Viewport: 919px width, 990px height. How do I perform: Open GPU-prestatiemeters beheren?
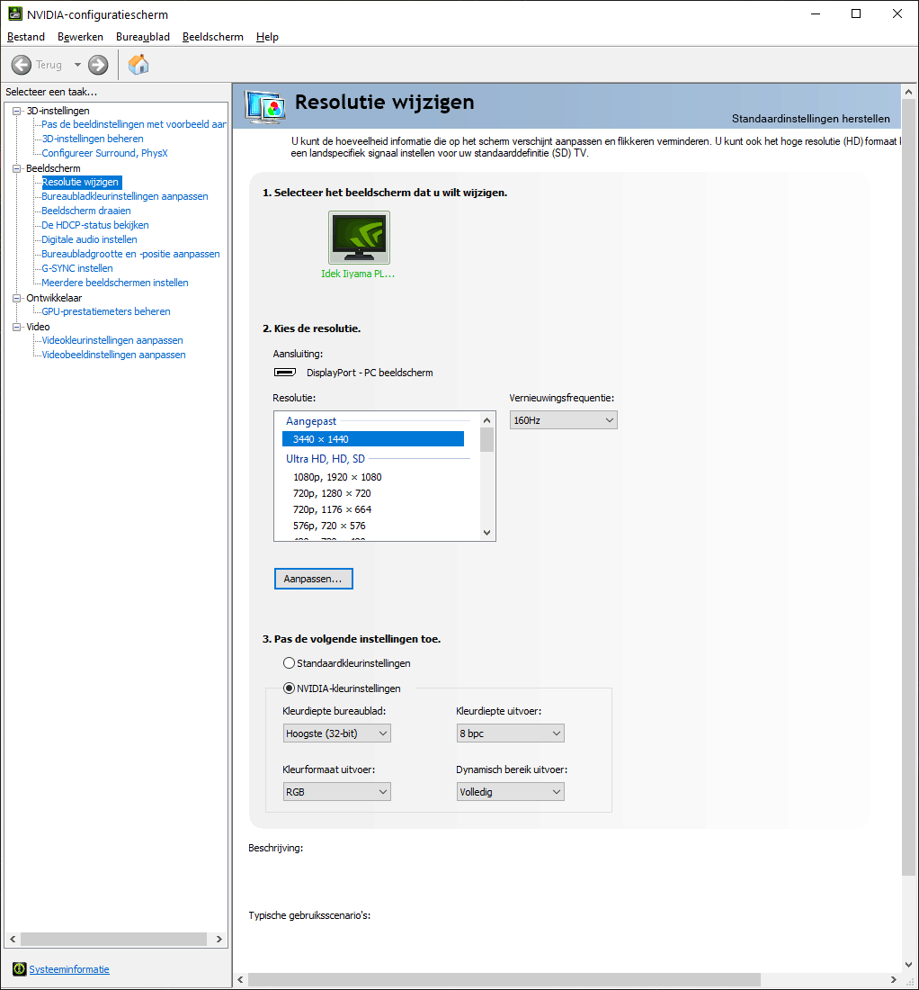(x=106, y=312)
